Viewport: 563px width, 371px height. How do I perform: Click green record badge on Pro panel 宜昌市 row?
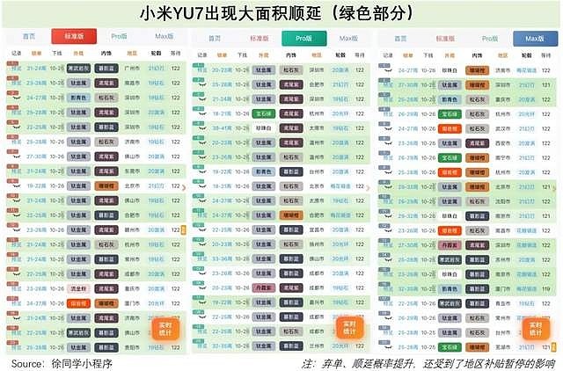(199, 225)
